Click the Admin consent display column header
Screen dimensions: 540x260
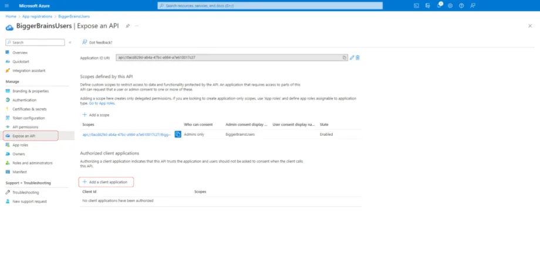(x=247, y=124)
